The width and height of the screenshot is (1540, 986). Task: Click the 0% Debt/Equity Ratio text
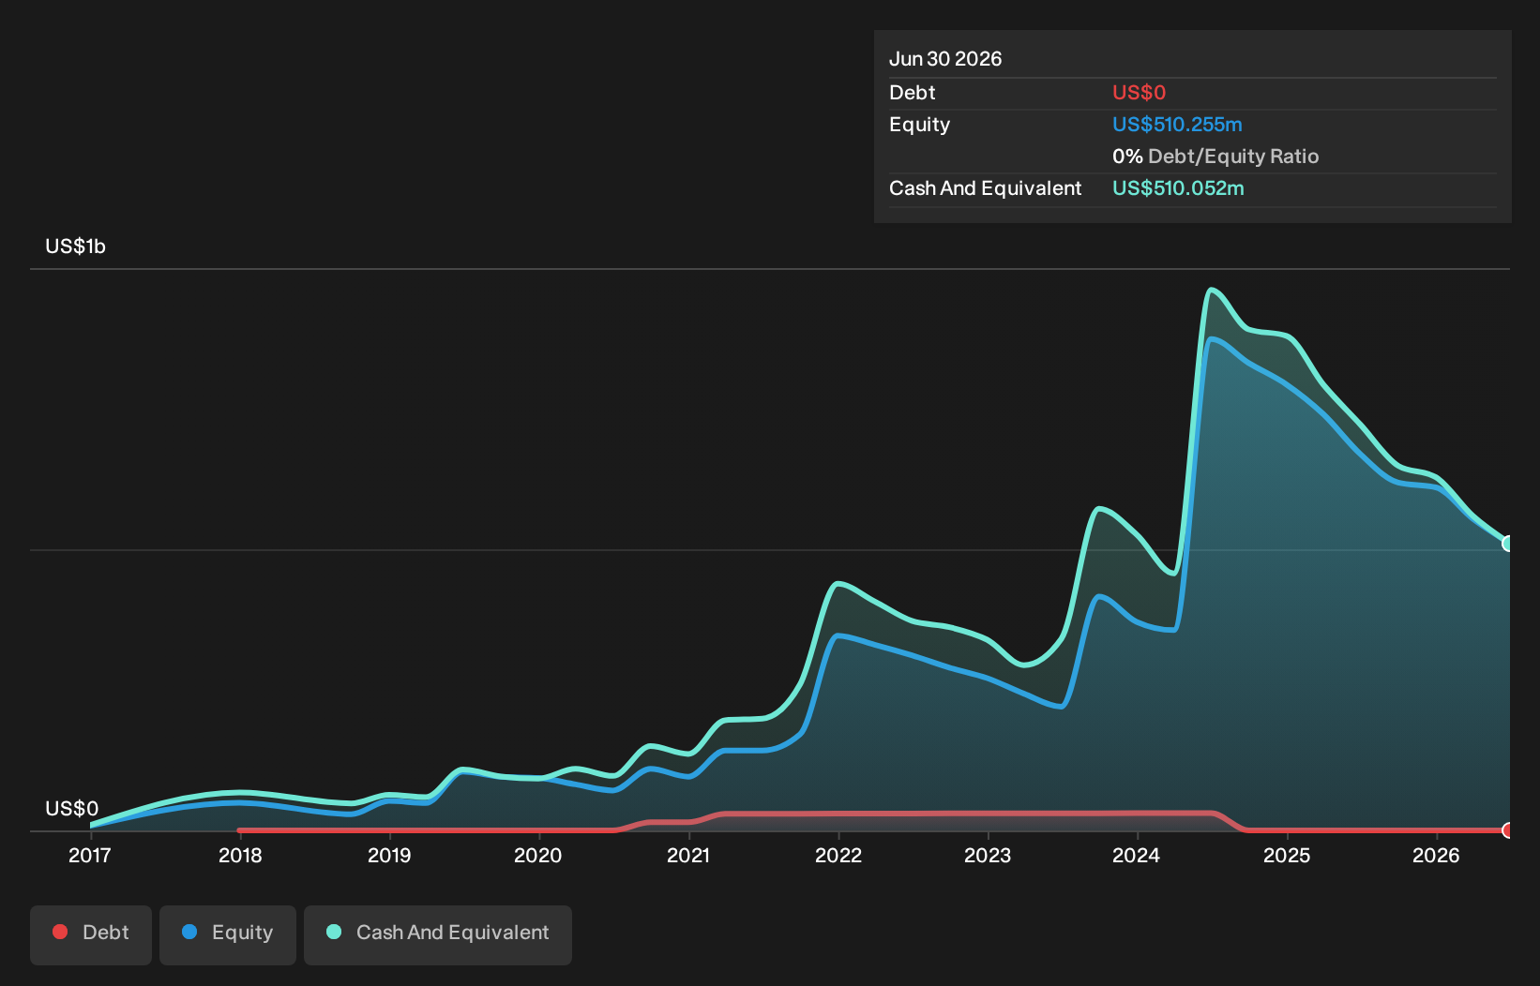click(x=1215, y=157)
